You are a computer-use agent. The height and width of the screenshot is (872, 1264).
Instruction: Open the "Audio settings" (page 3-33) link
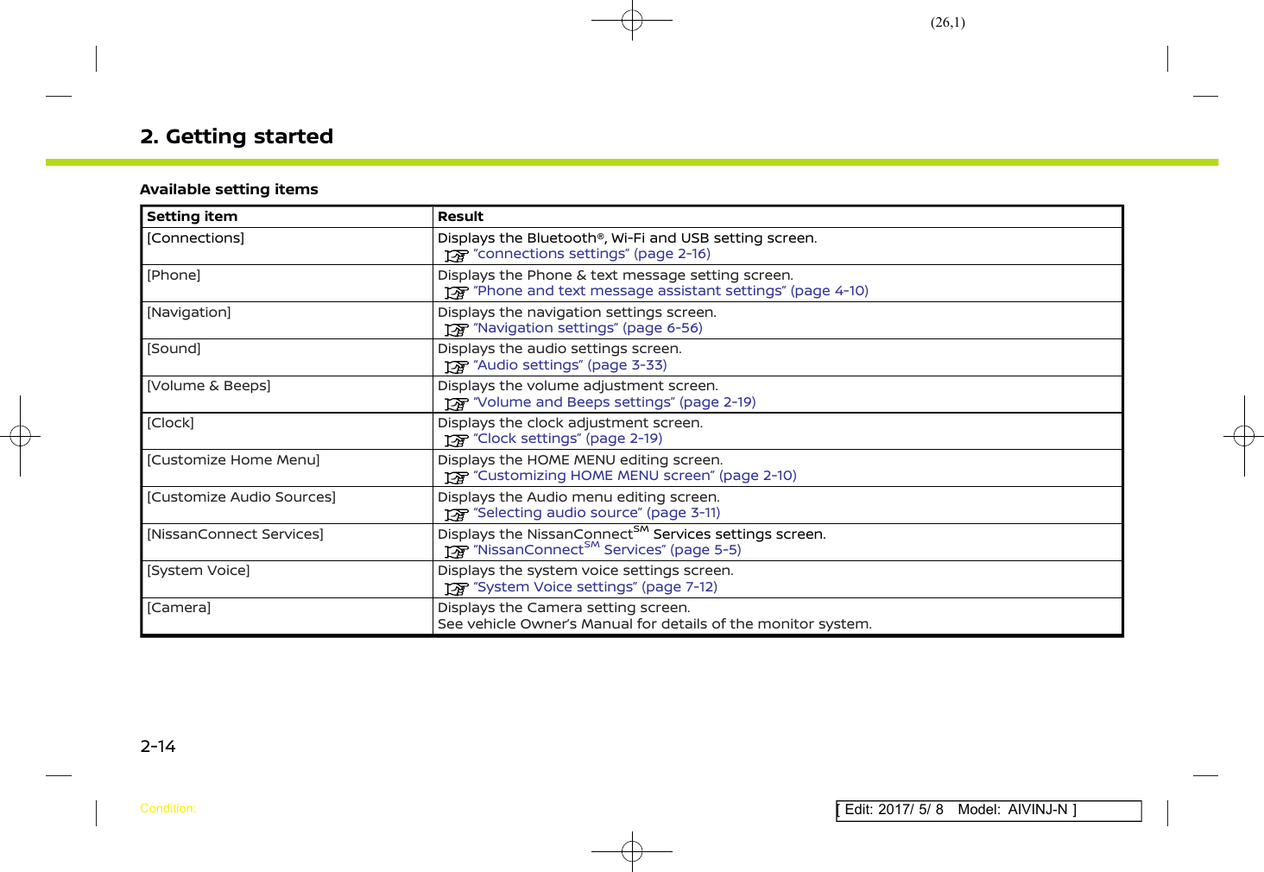tap(571, 365)
